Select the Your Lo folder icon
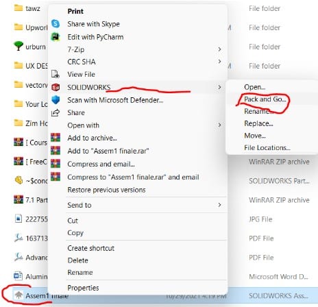Viewport: 318px width, 307px height. pos(19,104)
